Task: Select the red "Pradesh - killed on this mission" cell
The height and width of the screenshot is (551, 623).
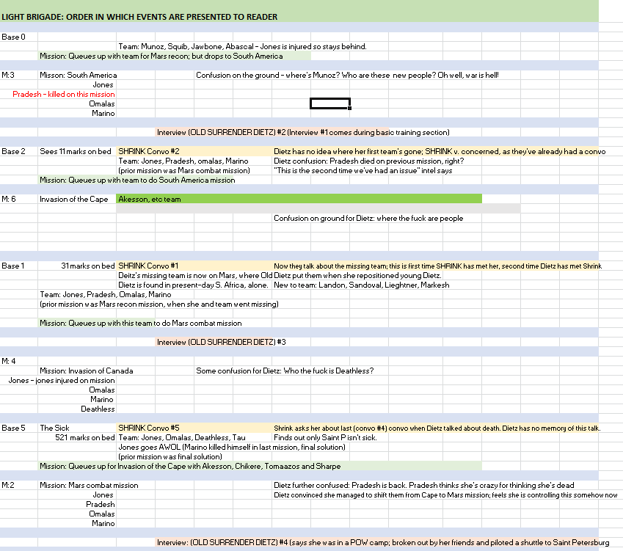Action: pyautogui.click(x=64, y=94)
